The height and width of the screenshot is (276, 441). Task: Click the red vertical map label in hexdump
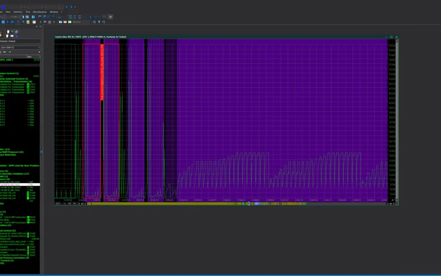[102, 72]
